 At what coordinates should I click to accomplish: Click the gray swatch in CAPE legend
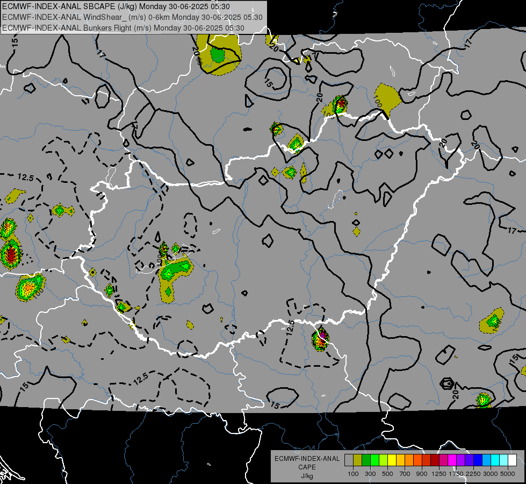[349, 460]
